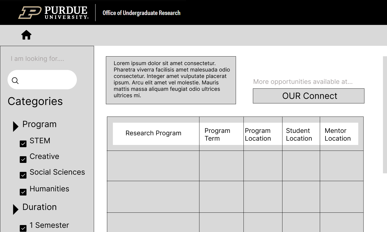Uncheck the Humanities checkbox
Screen dimensions: 387x232
pyautogui.click(x=23, y=192)
